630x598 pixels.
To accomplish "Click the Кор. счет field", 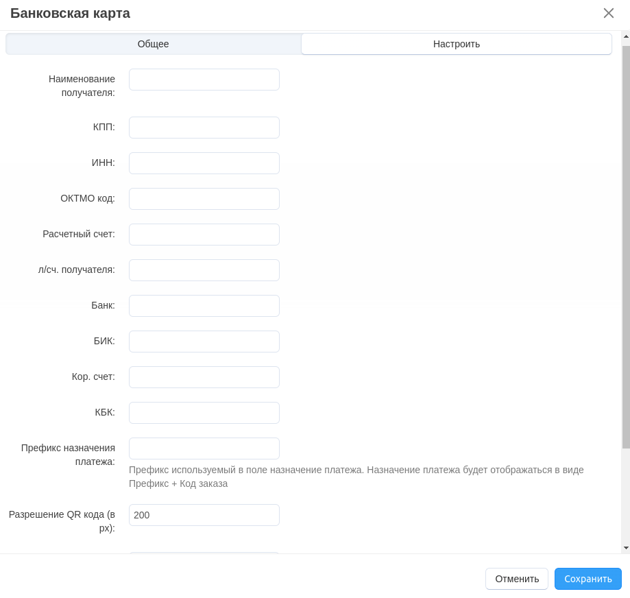I will point(204,377).
